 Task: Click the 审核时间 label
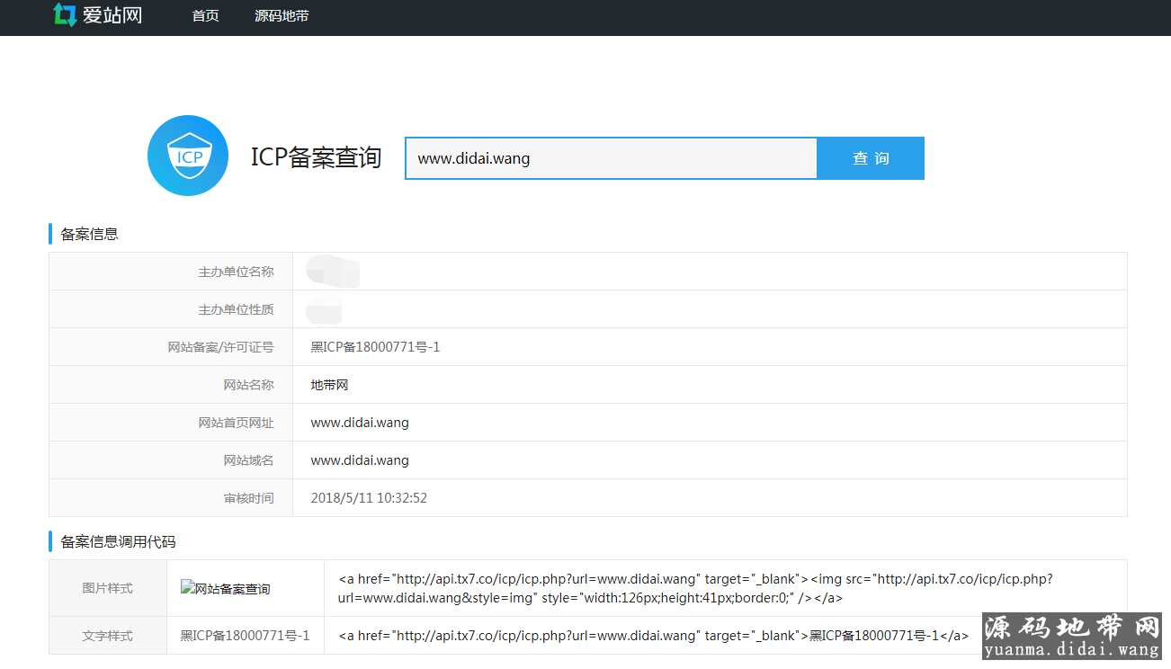pos(249,498)
